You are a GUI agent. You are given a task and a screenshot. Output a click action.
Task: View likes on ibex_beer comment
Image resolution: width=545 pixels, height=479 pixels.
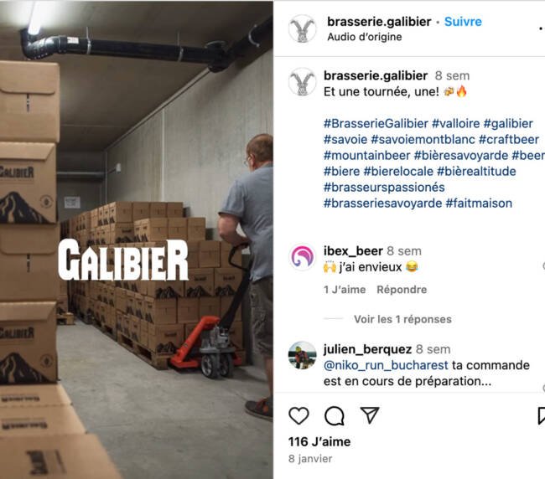click(345, 290)
